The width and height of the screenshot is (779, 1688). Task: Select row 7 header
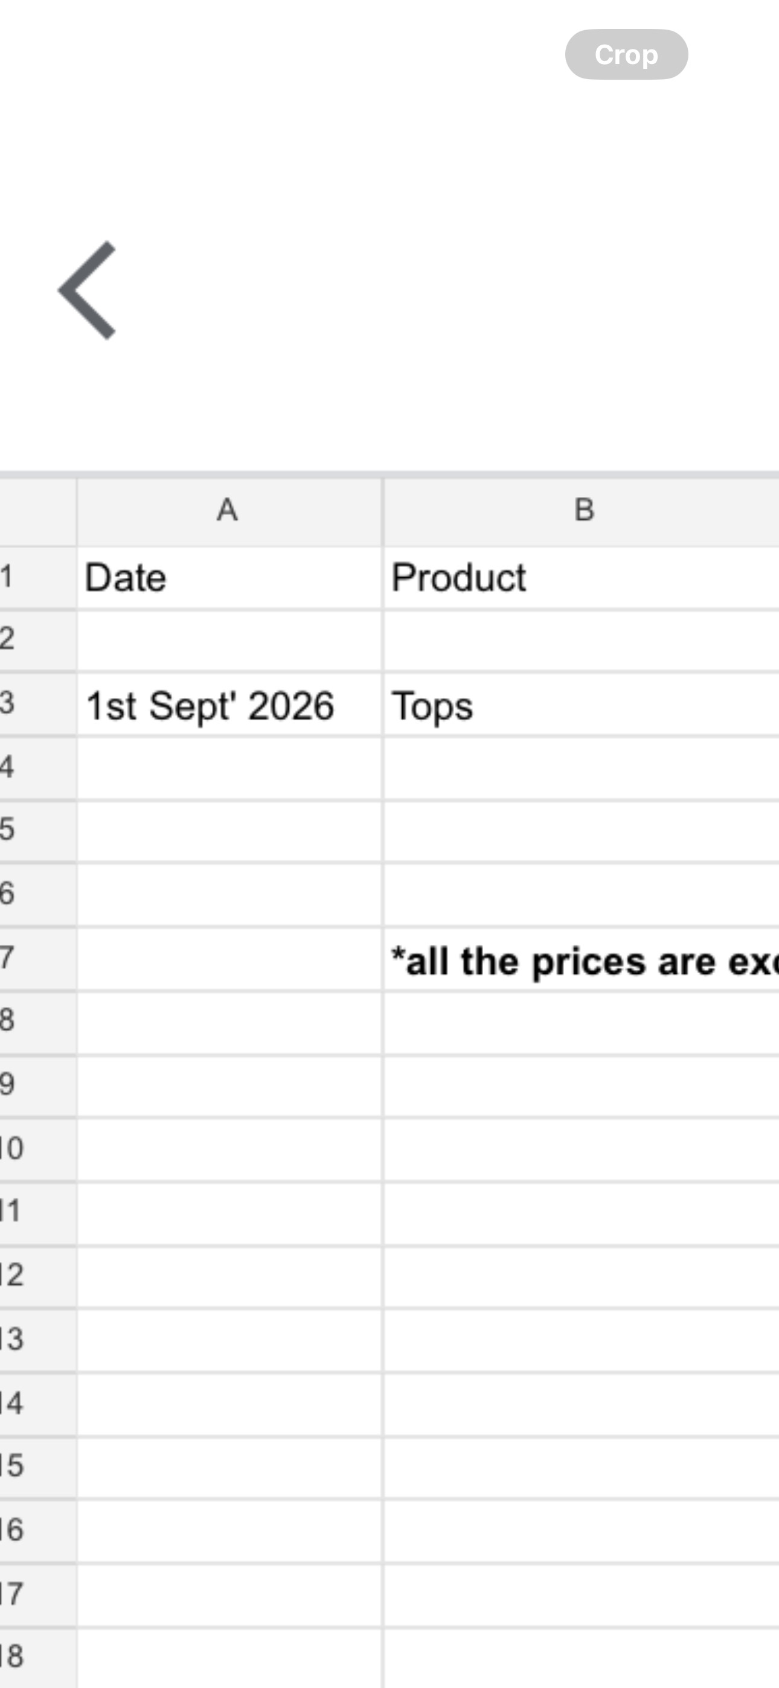(x=37, y=959)
